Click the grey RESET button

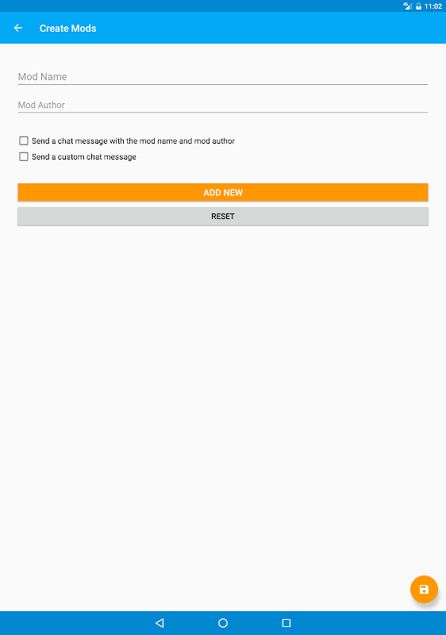click(x=223, y=216)
